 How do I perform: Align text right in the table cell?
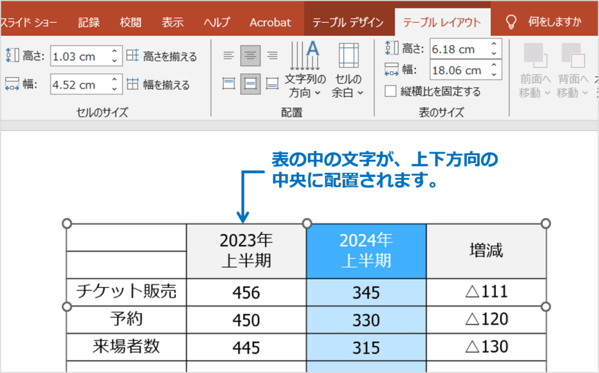272,56
